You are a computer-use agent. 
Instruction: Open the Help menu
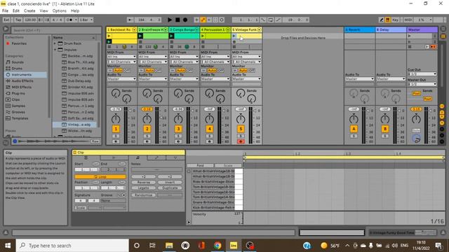tap(75, 11)
